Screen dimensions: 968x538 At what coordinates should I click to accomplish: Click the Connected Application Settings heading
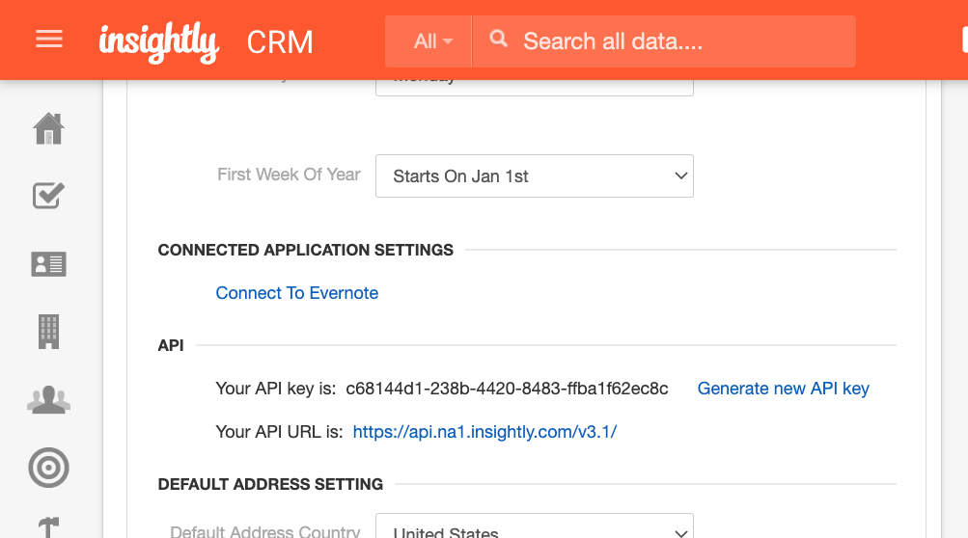(306, 250)
